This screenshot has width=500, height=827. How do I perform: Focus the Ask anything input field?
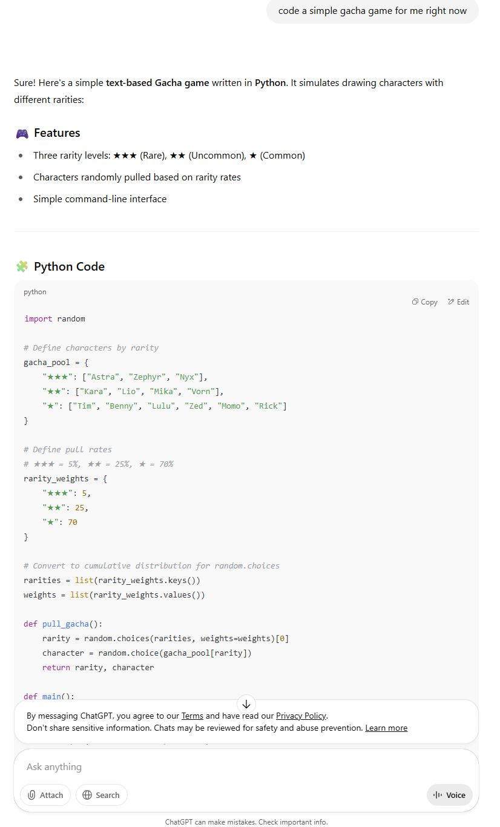tap(246, 767)
